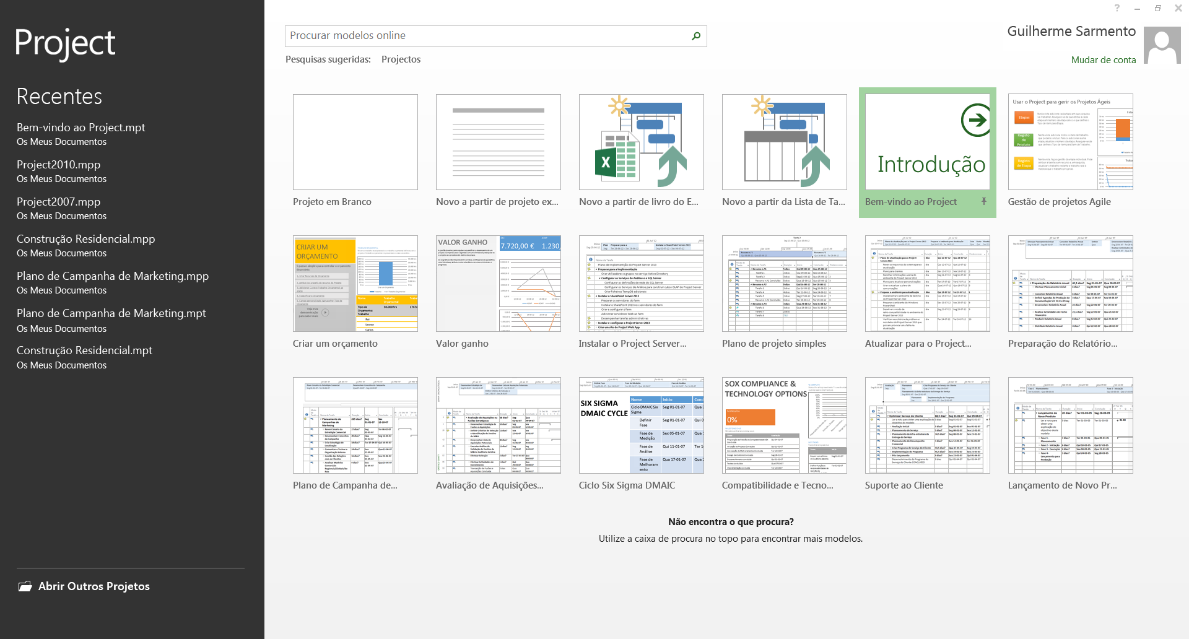Click Mudar de conta link

pyautogui.click(x=1104, y=60)
